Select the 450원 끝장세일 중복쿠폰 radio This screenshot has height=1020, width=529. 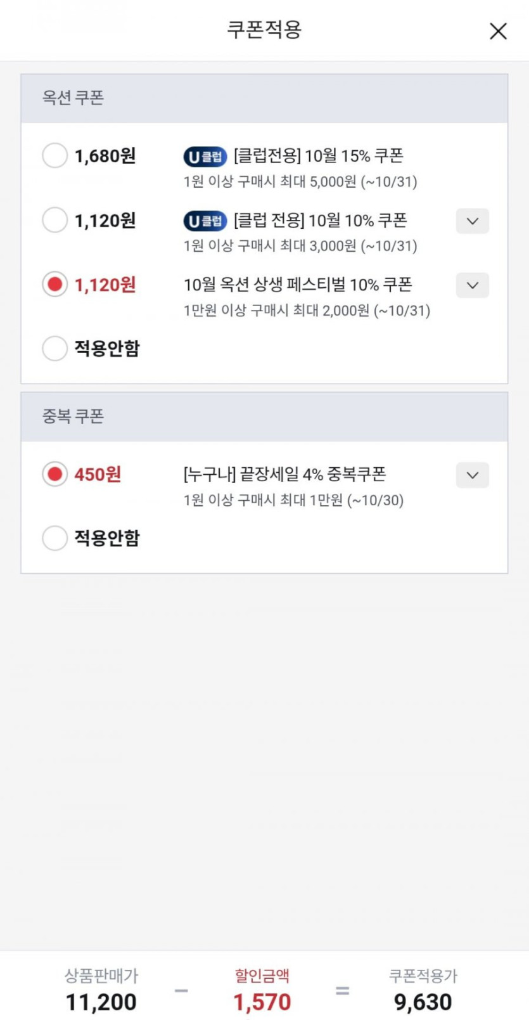point(54,474)
